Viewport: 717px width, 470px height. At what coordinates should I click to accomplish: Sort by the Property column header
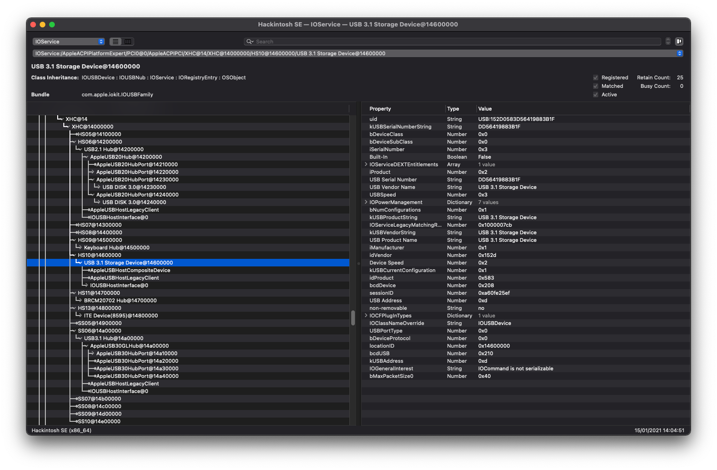[x=380, y=109]
